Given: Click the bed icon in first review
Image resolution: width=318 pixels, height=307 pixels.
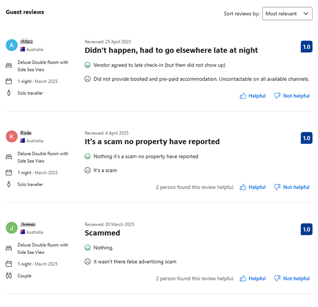Looking at the screenshot, I should [9, 65].
